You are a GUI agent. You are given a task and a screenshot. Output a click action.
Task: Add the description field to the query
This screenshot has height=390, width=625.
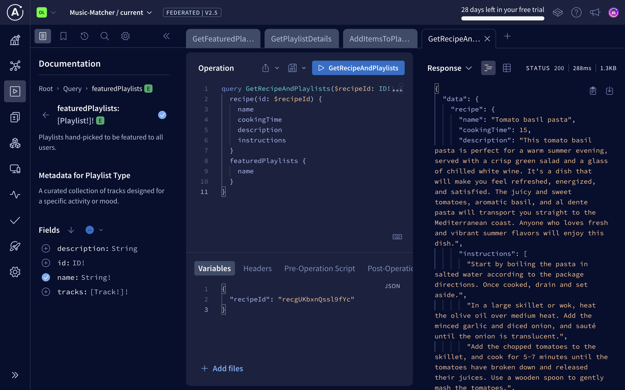point(46,248)
